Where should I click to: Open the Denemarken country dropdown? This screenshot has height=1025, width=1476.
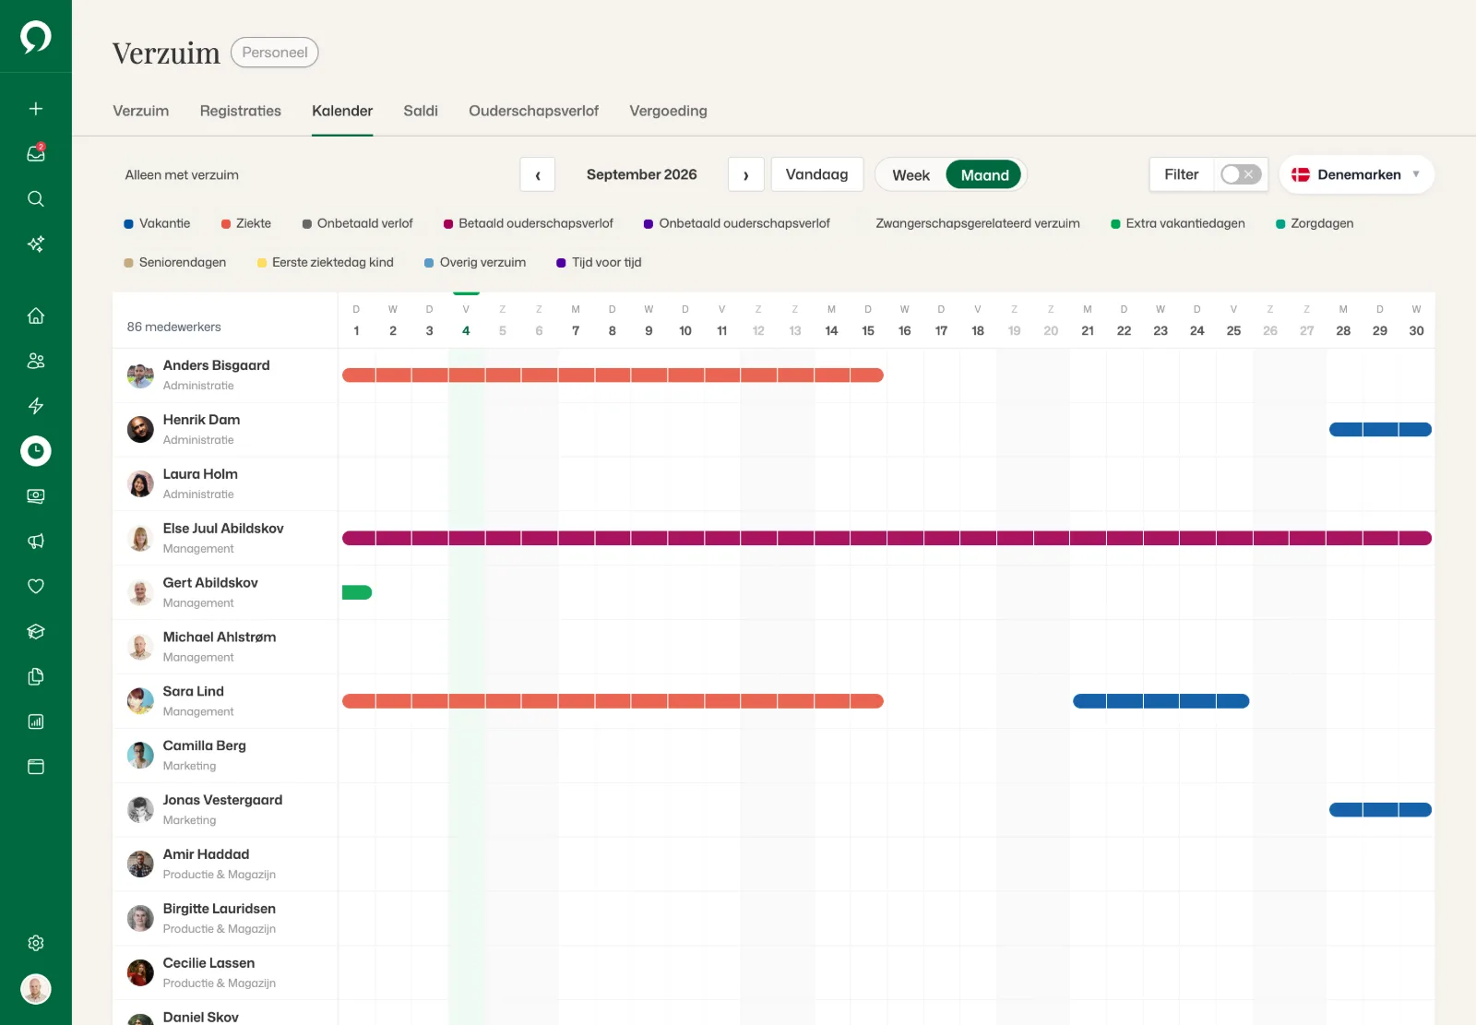coord(1356,174)
